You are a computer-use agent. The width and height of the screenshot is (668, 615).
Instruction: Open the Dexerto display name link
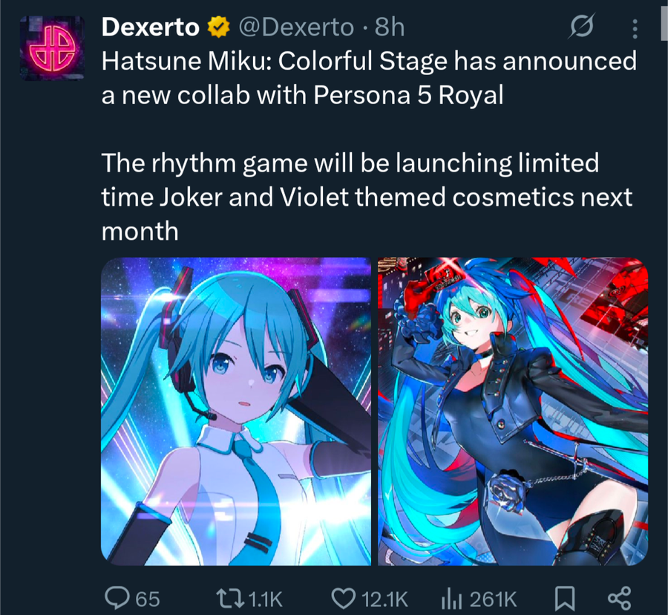151,27
